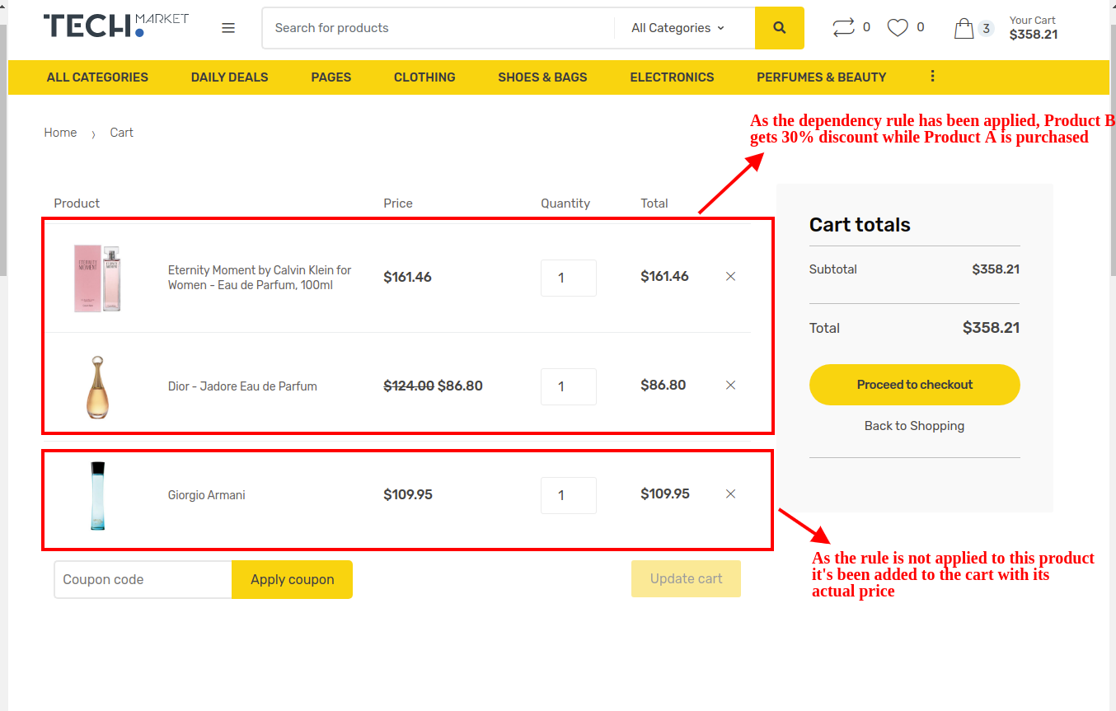Viewport: 1116px width, 711px height.
Task: Remove Dior Jadore from the cart
Action: tap(730, 386)
